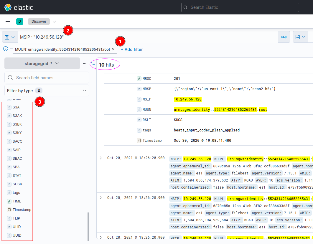The height and width of the screenshot is (244, 313).
Task: Expand the document row with ATIM 1,604,056,174,379,632
Action: tap(101, 158)
